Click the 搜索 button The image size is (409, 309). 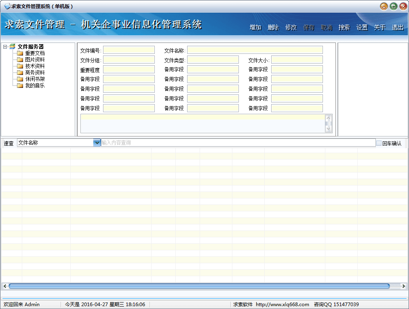(344, 28)
